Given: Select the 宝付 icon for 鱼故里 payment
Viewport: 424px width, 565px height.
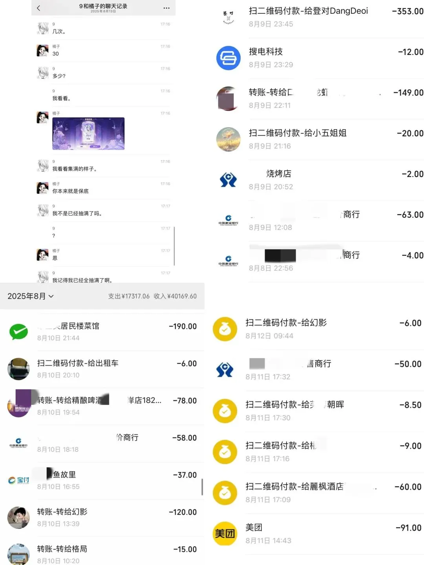Looking at the screenshot, I should point(18,480).
